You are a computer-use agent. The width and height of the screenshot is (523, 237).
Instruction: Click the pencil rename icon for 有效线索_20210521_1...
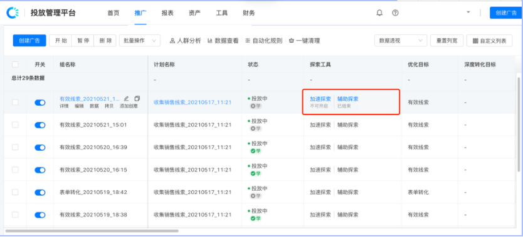click(126, 98)
